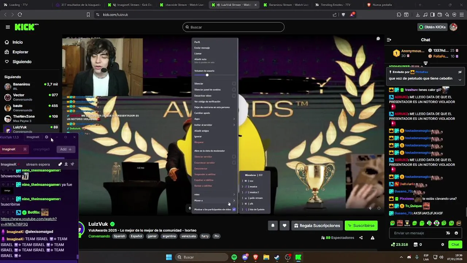Toggle Ensordecer servidor checkbox
This screenshot has height=263, width=467.
click(234, 163)
